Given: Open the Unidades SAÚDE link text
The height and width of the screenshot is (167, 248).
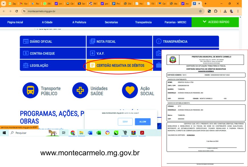Looking at the screenshot, I should click(99, 91).
